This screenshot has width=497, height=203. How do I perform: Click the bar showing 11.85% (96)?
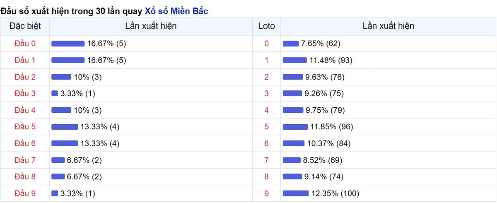click(295, 127)
